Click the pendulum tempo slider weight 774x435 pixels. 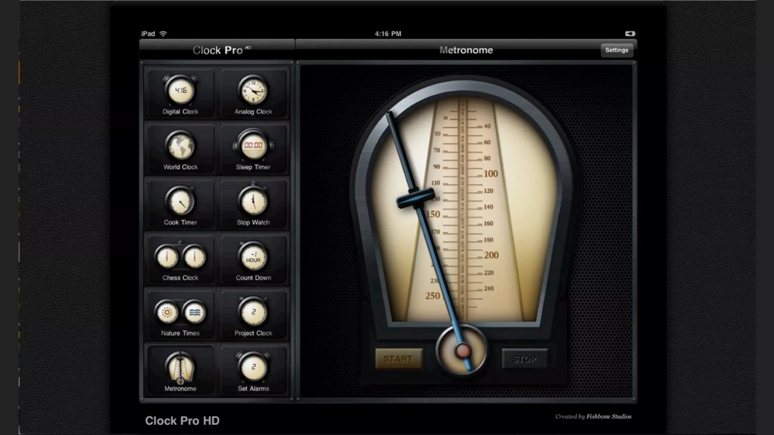point(415,199)
